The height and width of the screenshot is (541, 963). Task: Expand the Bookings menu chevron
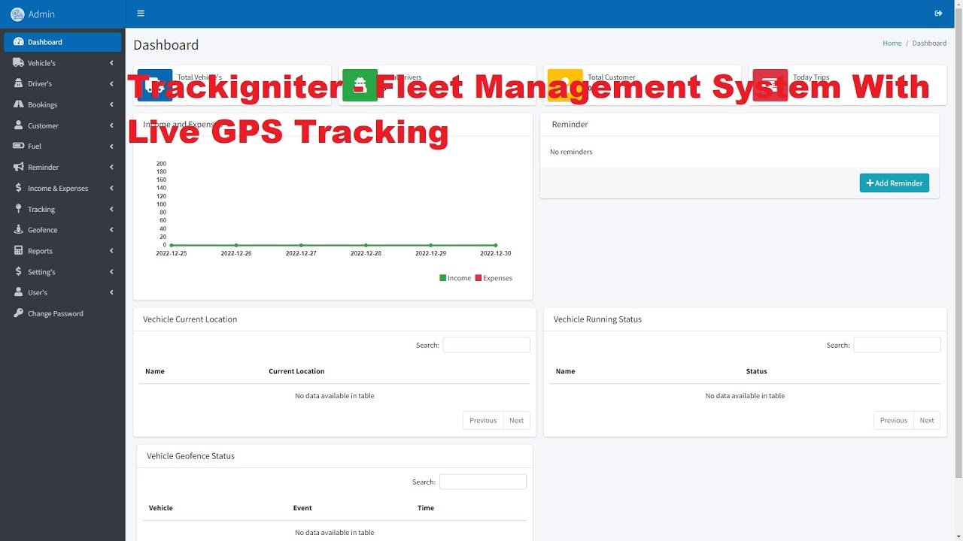(111, 104)
